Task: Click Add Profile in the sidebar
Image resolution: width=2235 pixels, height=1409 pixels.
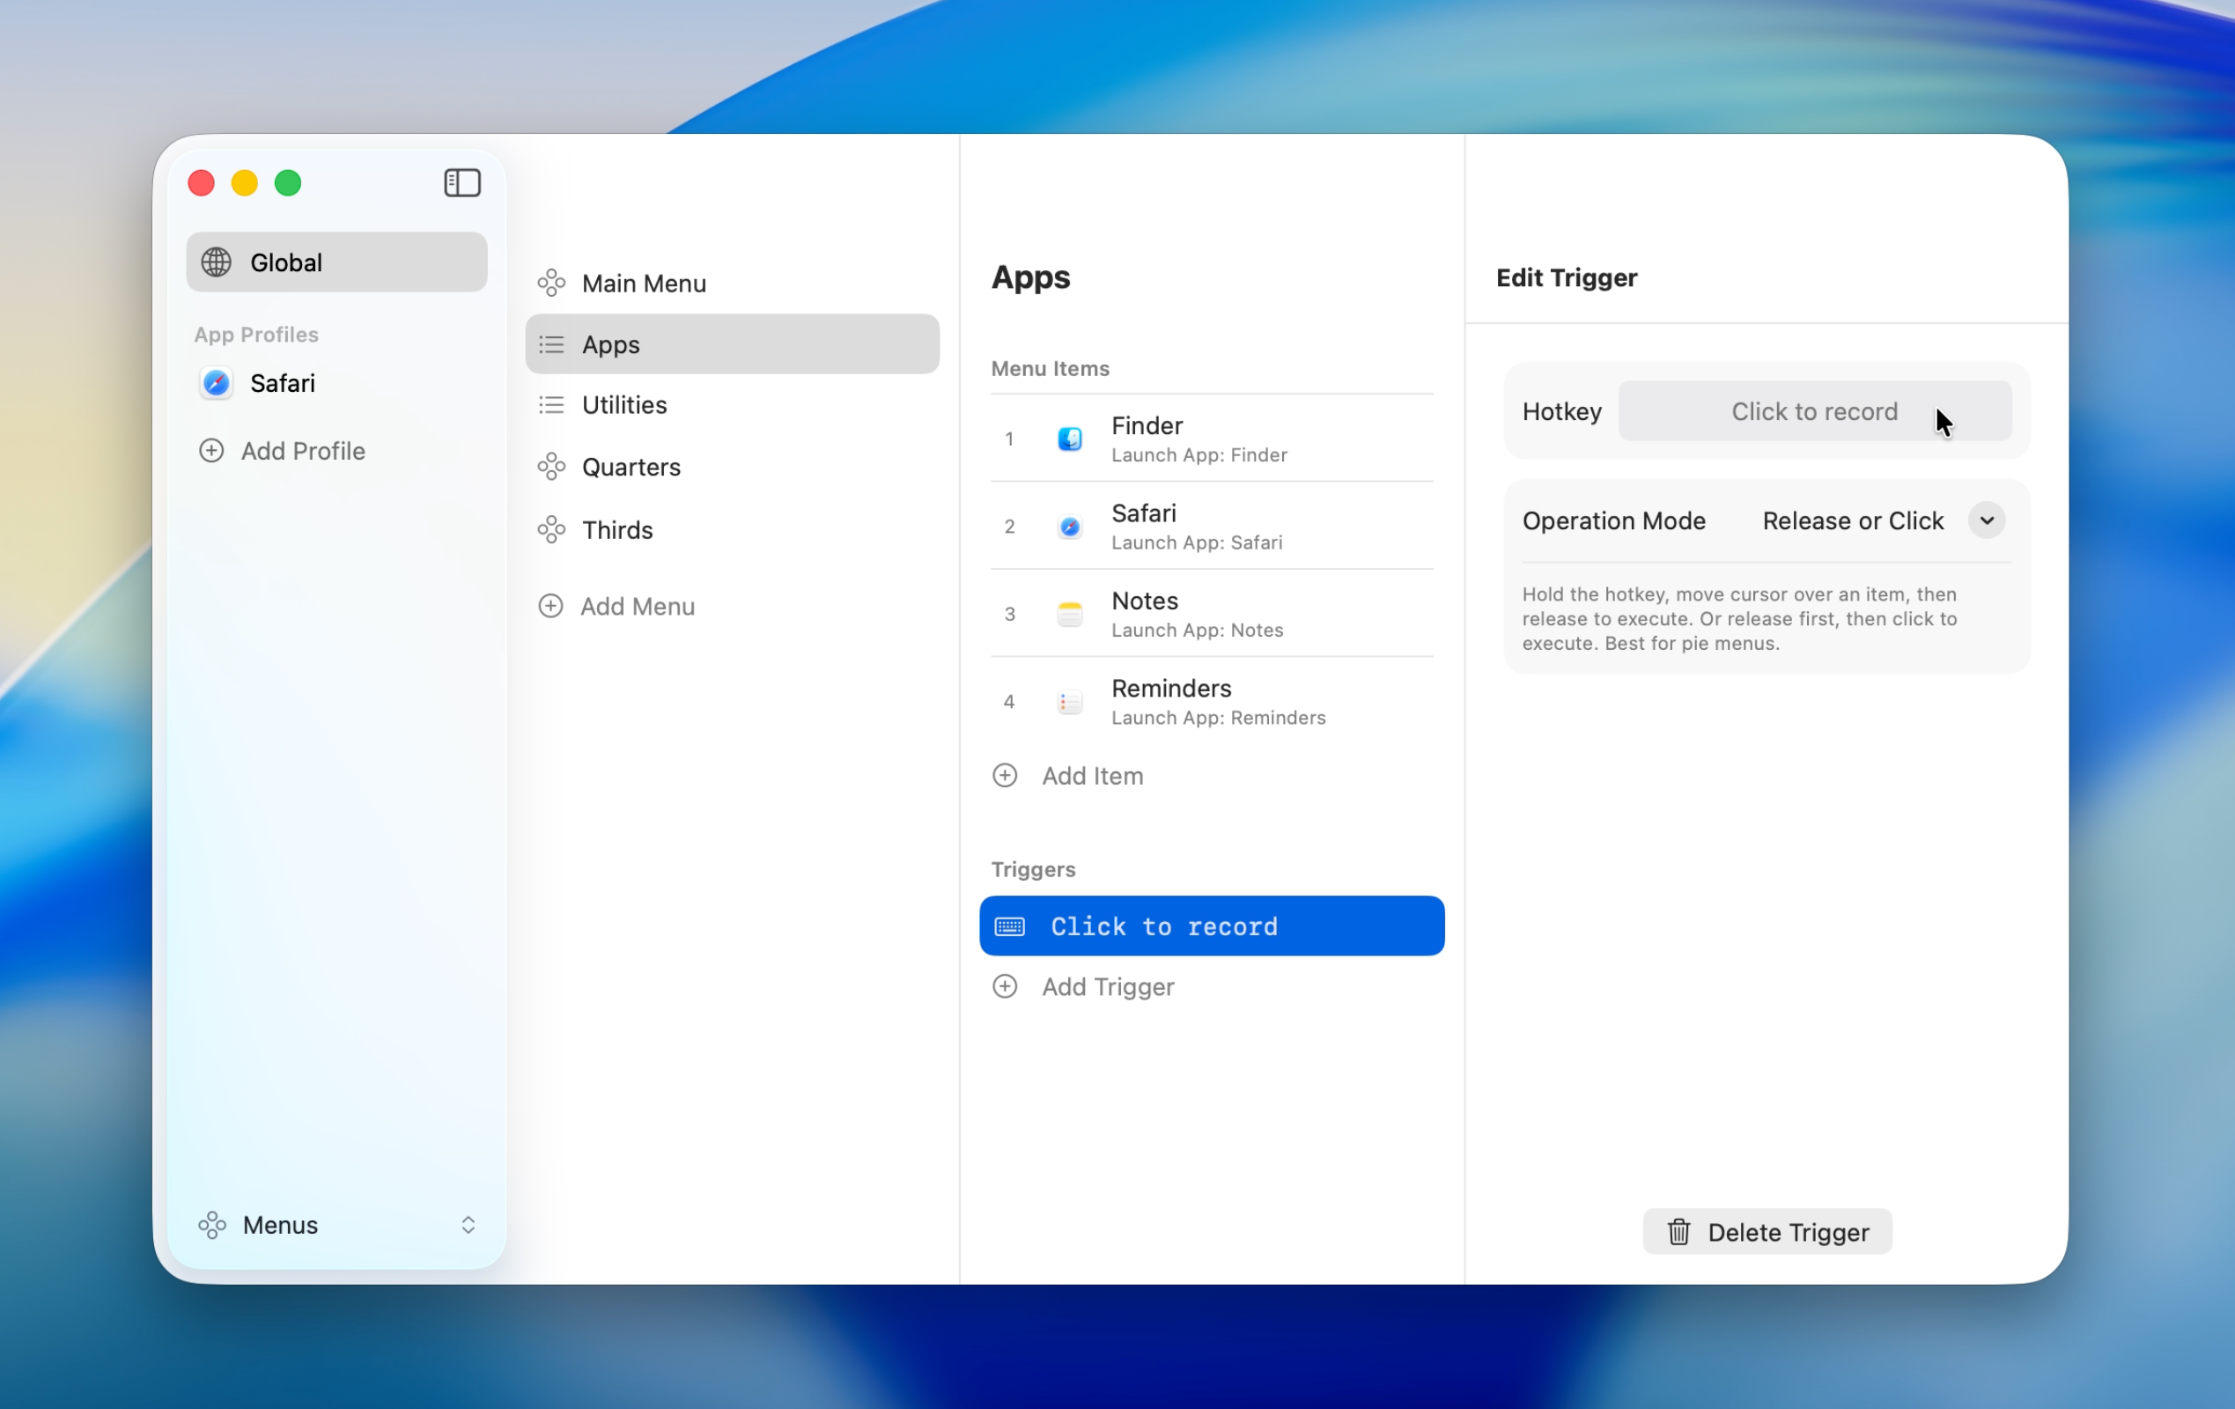Action: tap(303, 450)
